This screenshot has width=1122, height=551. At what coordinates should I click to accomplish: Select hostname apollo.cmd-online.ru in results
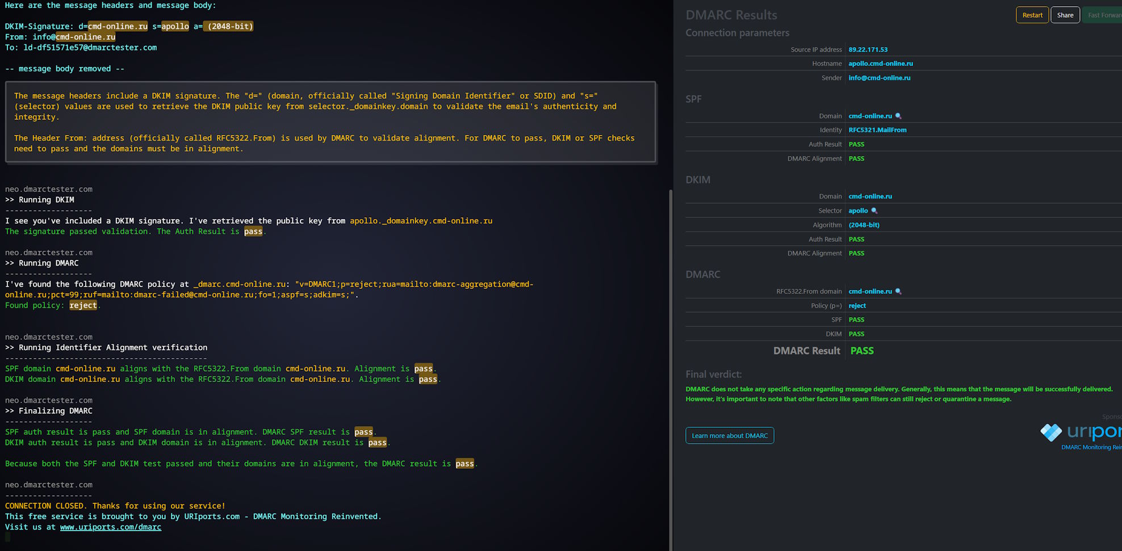click(880, 64)
